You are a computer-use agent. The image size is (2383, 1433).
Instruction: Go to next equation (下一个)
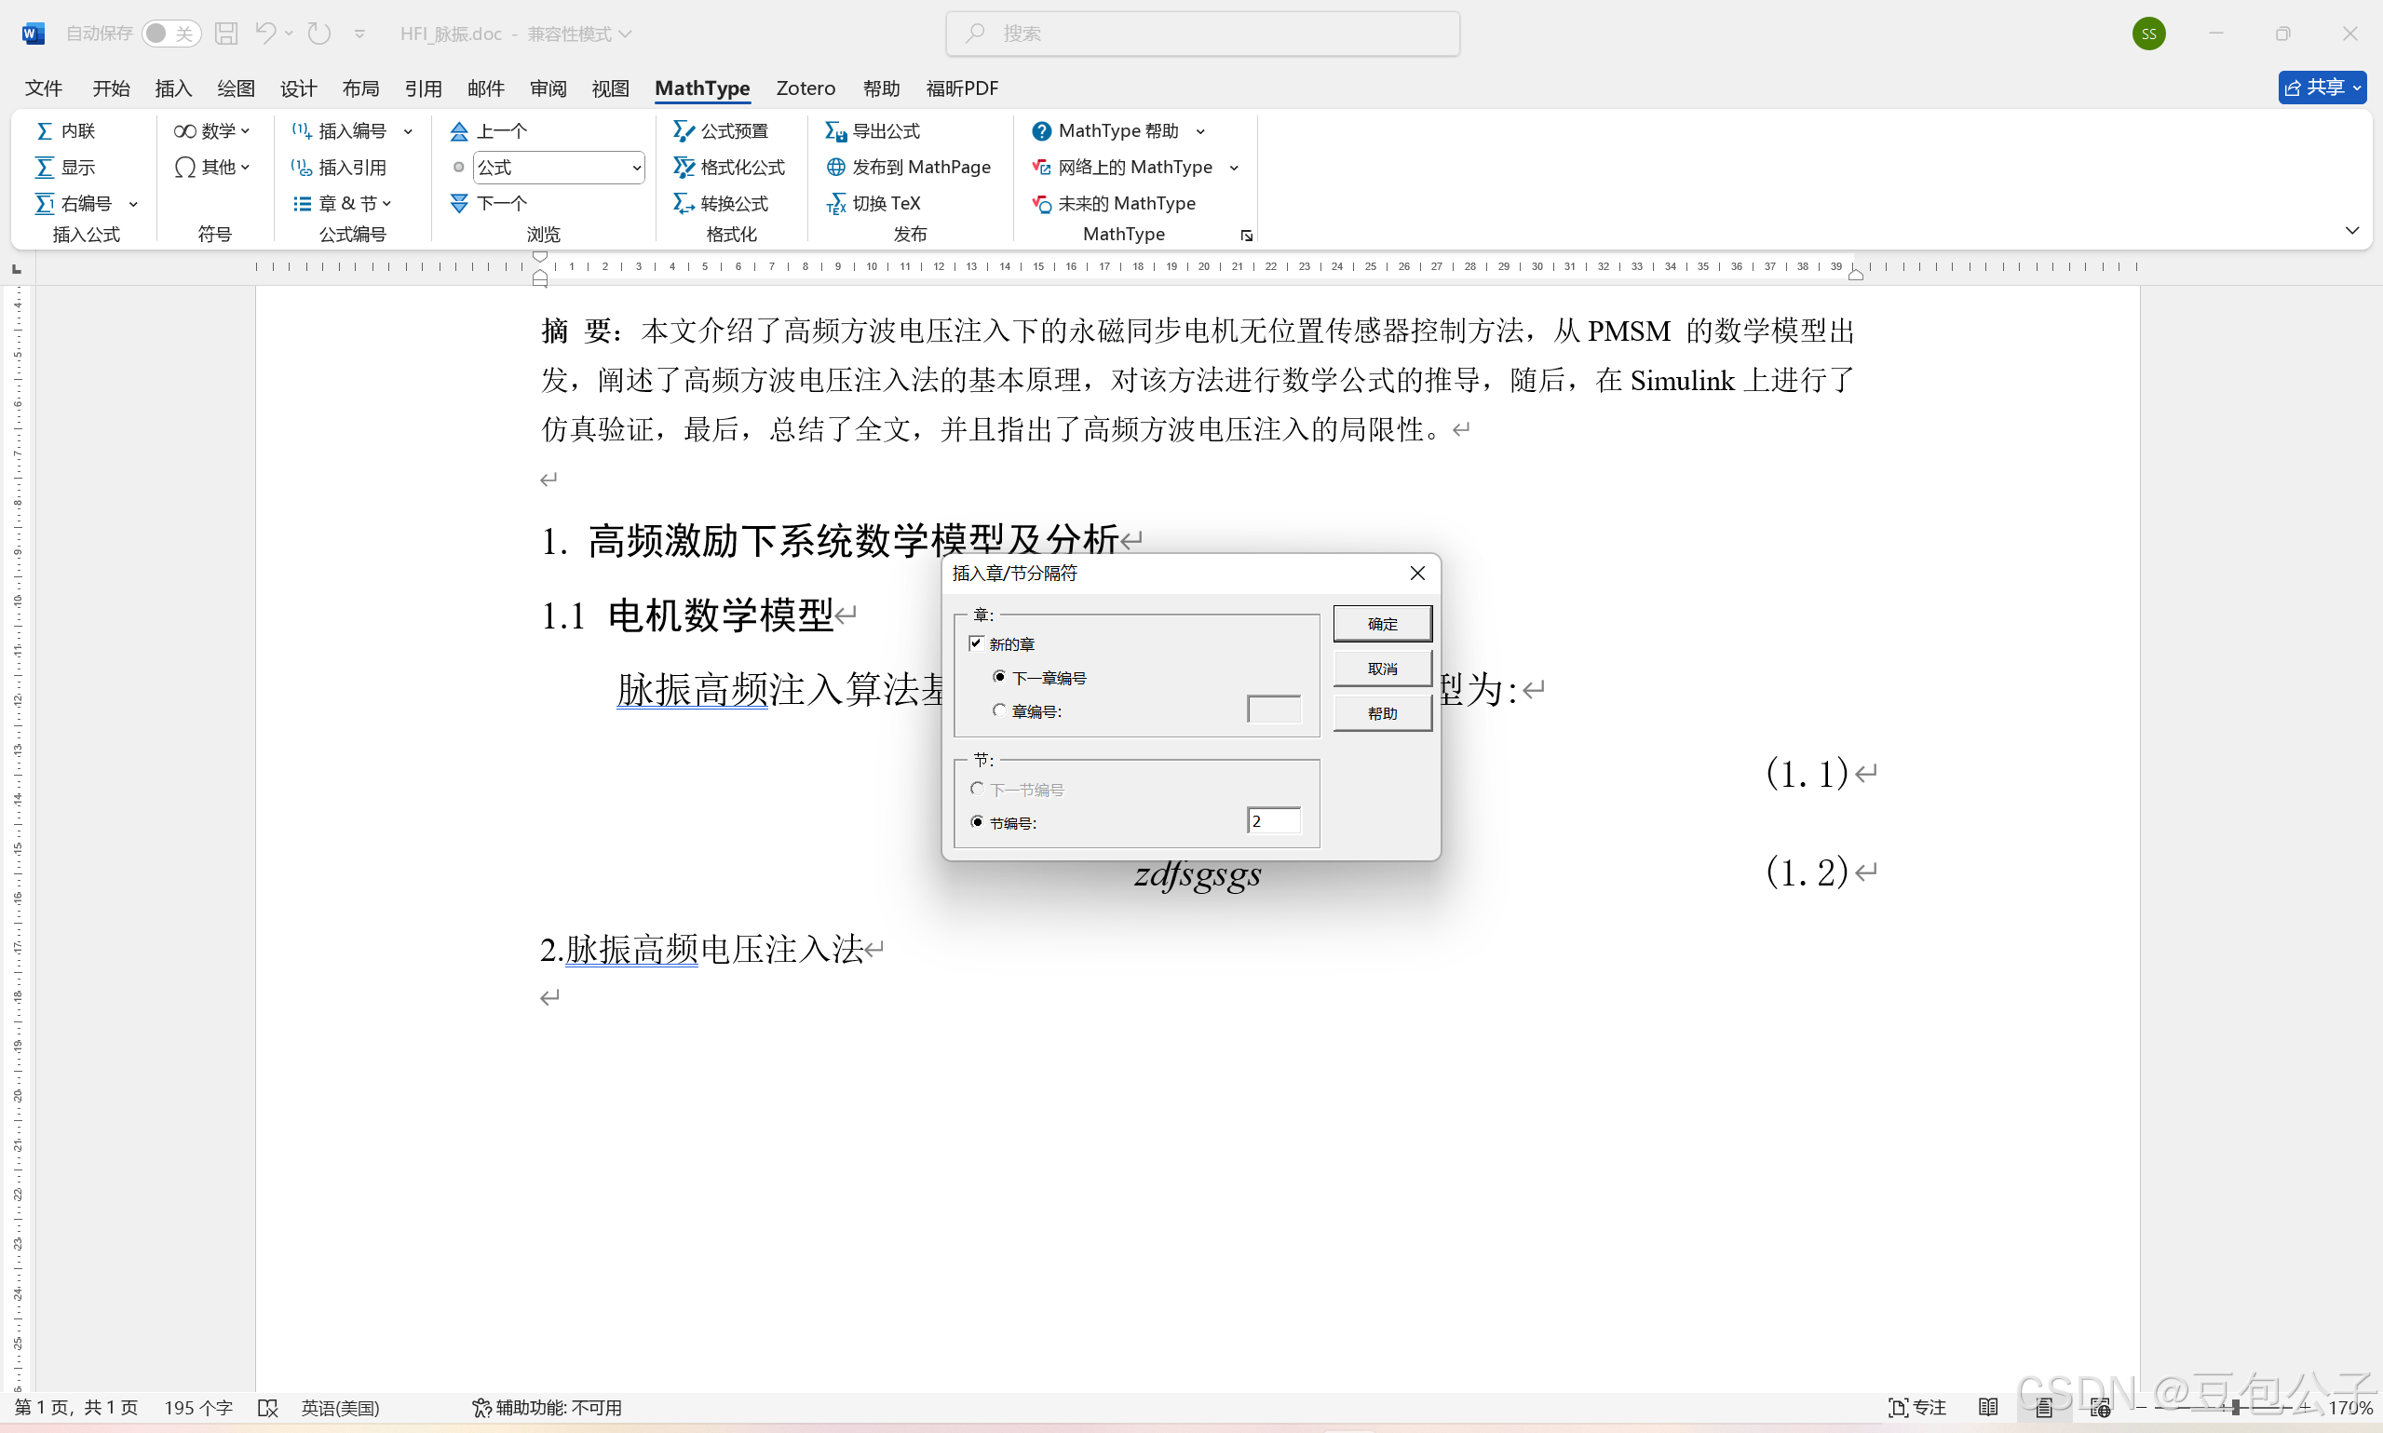point(460,203)
